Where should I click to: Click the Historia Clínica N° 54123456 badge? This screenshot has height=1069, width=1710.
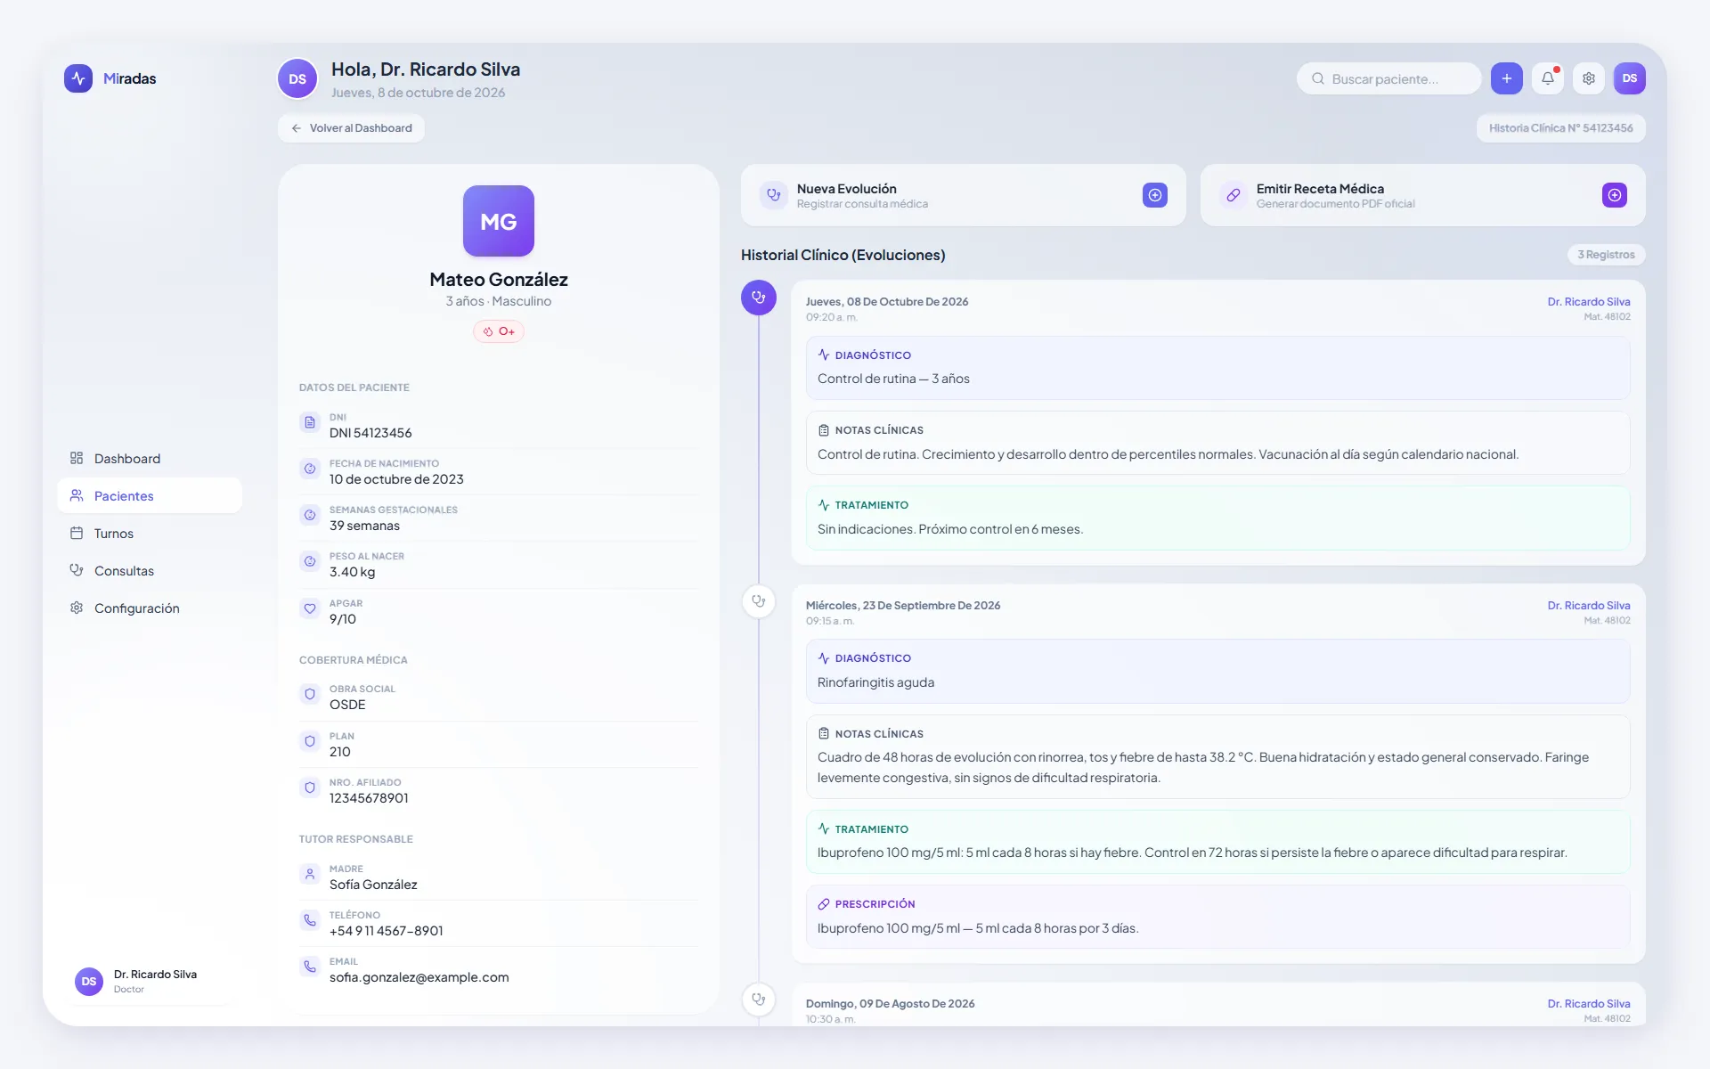(1560, 128)
